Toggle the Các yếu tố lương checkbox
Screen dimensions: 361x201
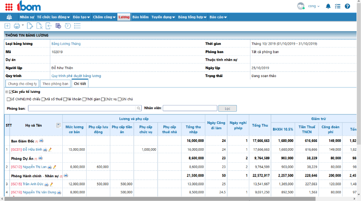click(10, 92)
